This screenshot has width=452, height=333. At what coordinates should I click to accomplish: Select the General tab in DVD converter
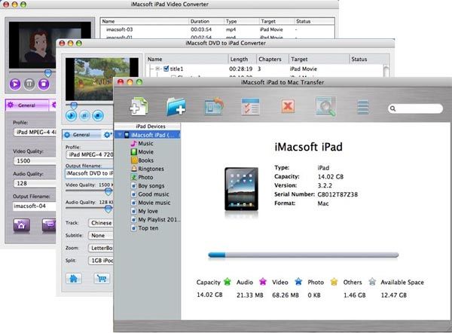pyautogui.click(x=78, y=134)
